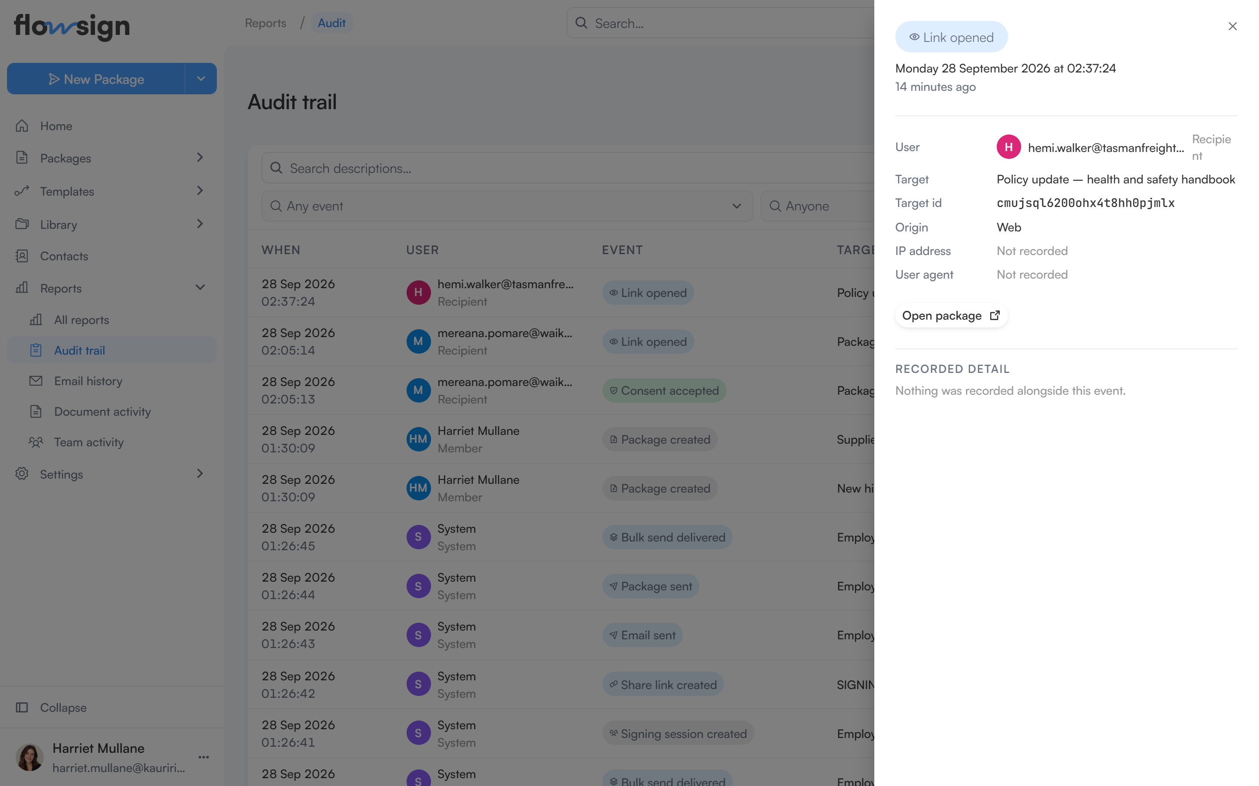
Task: Open Settings in sidebar
Action: click(111, 474)
